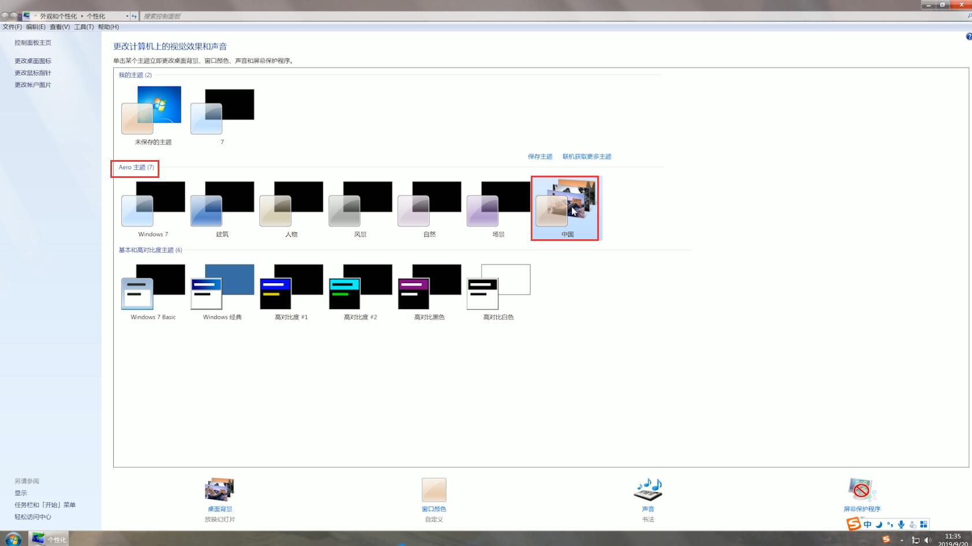Open the 文件(F) menu
Image resolution: width=972 pixels, height=546 pixels.
tap(12, 27)
